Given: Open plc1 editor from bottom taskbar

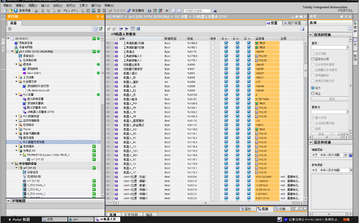Looking at the screenshot, I should pyautogui.click(x=81, y=219).
